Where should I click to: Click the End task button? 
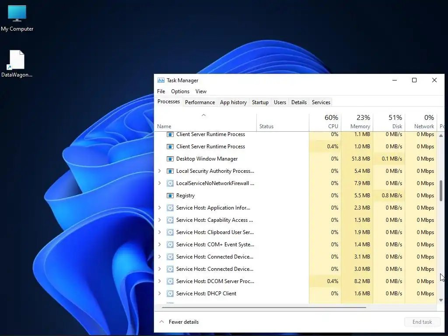(422, 322)
